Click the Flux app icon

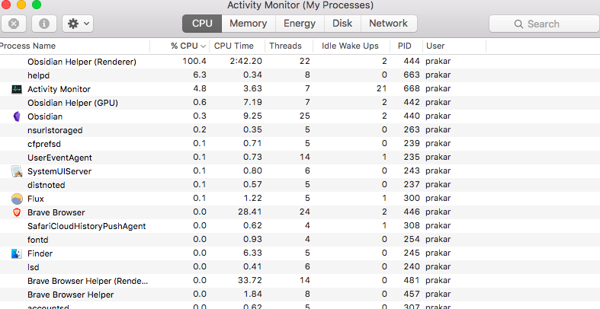coord(17,199)
